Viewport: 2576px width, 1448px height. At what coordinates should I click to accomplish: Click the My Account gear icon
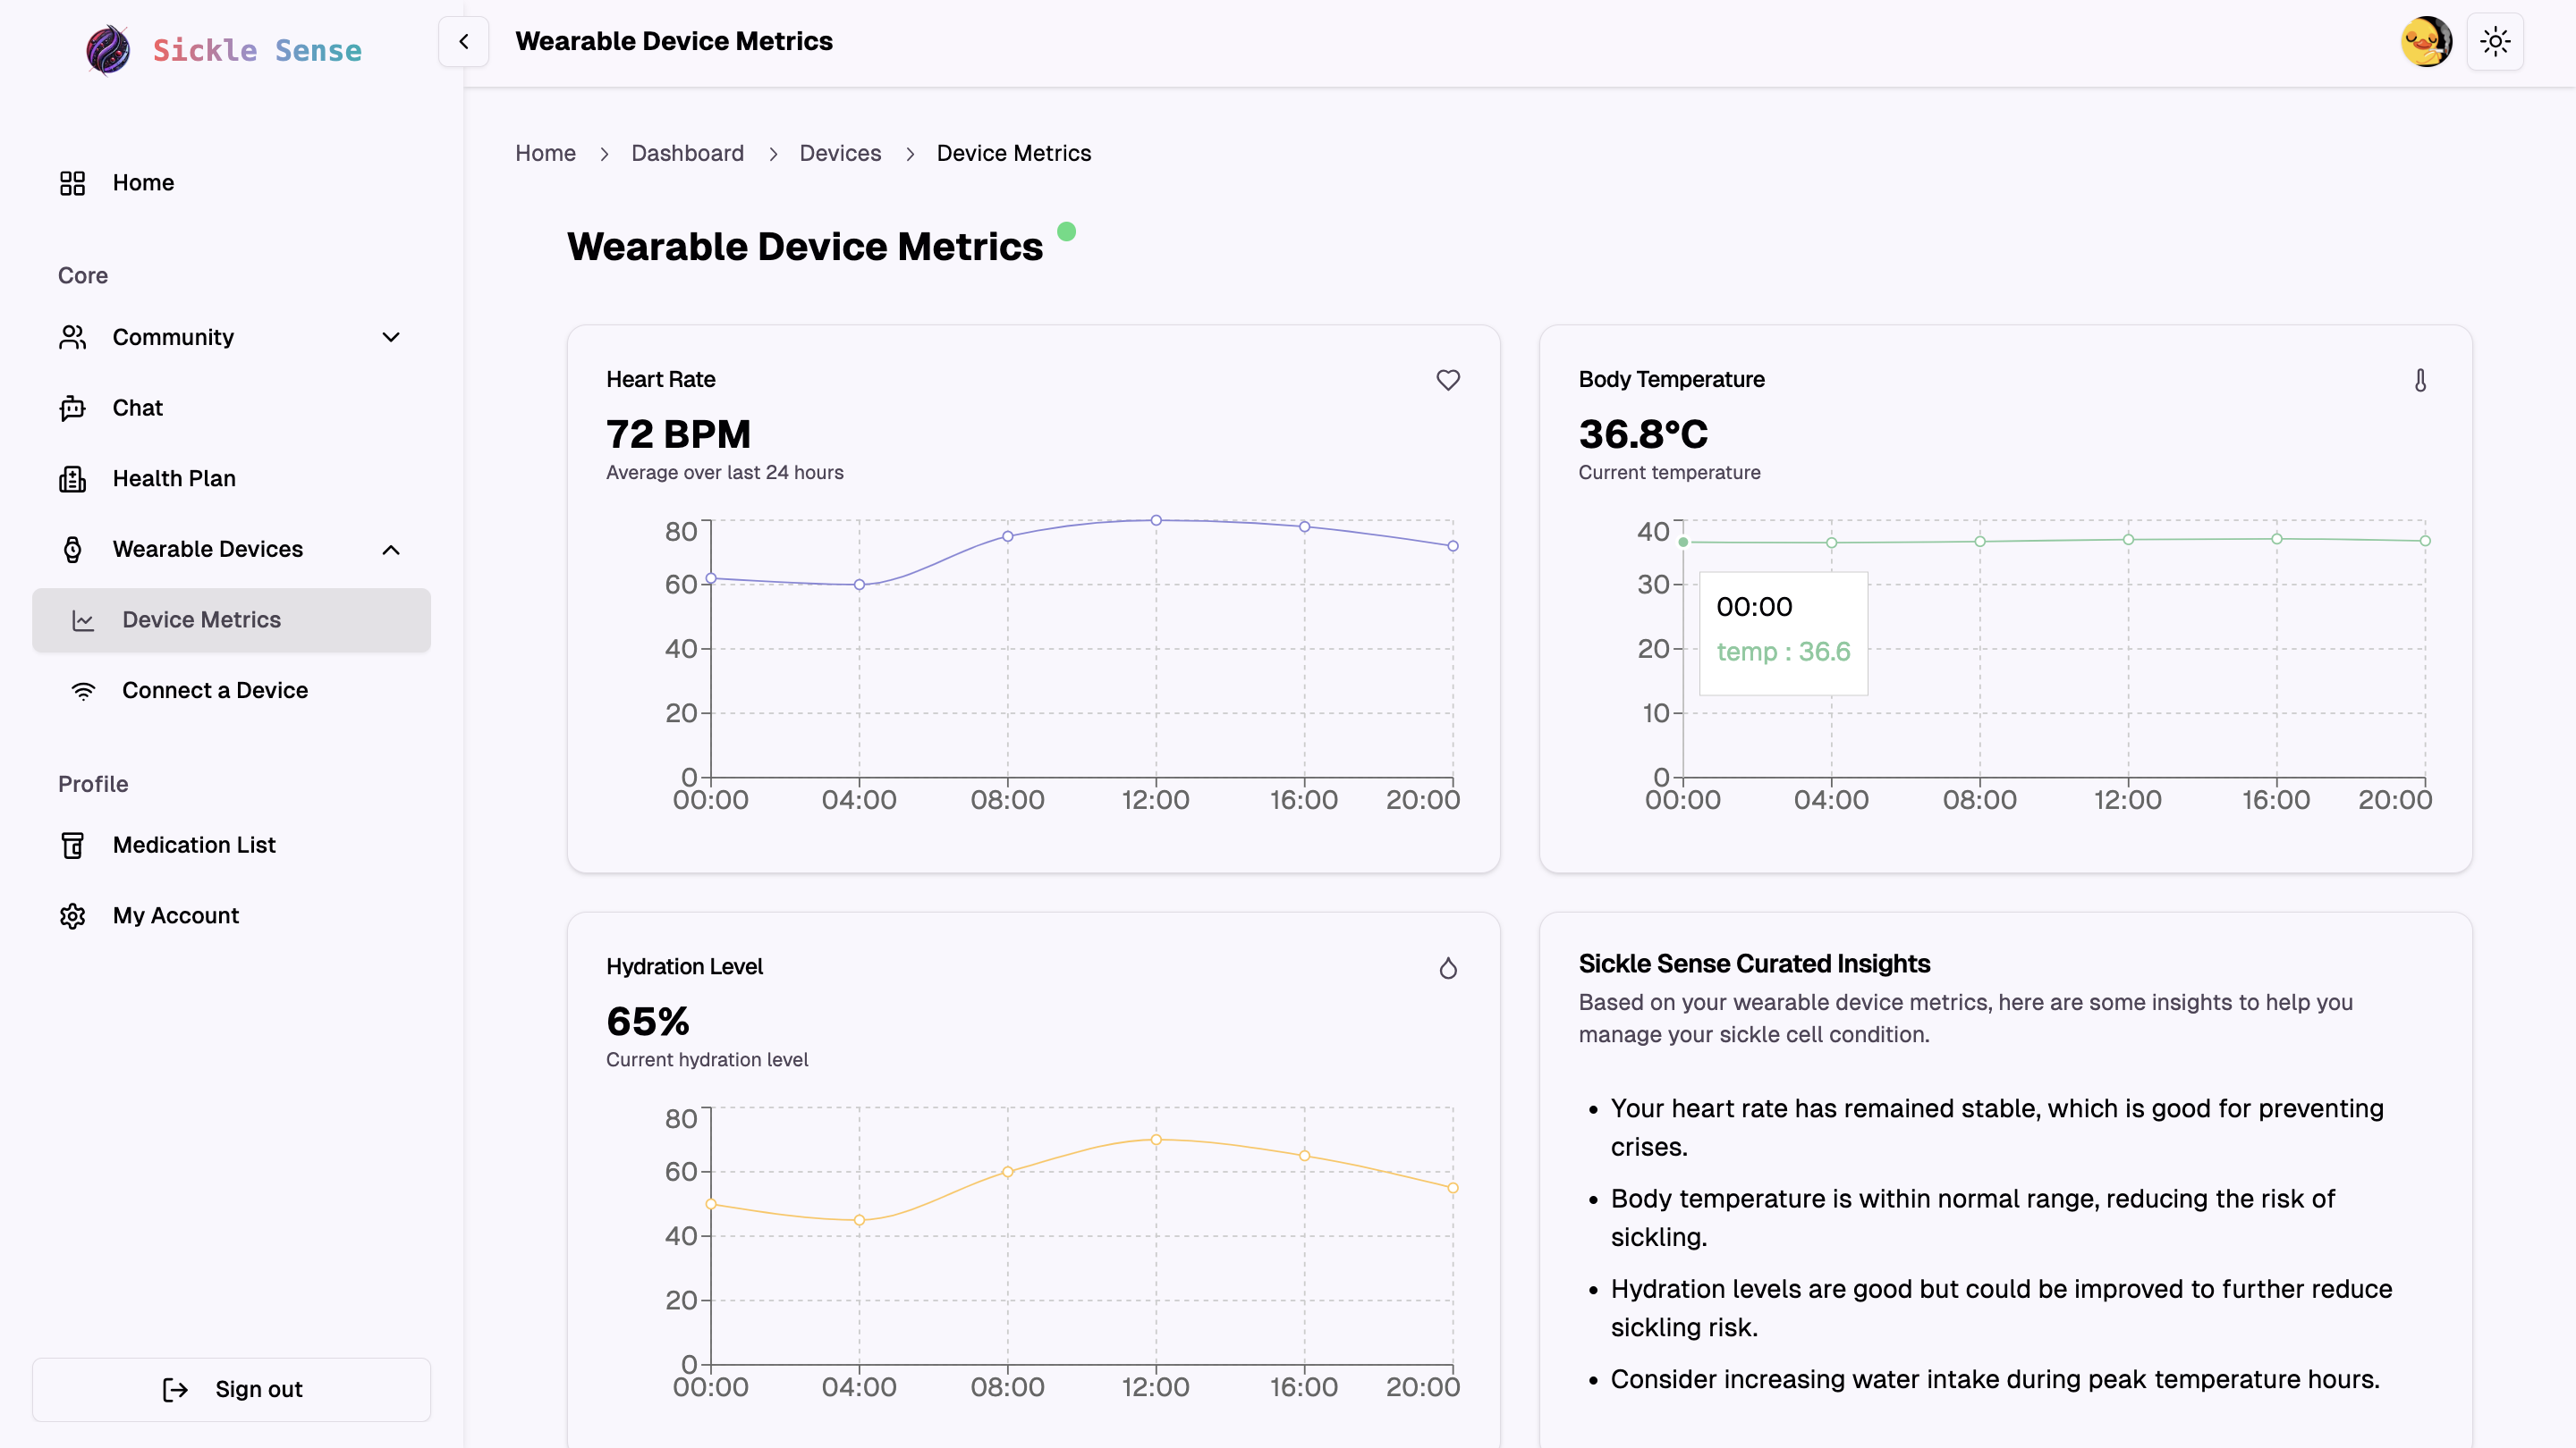pos(72,915)
